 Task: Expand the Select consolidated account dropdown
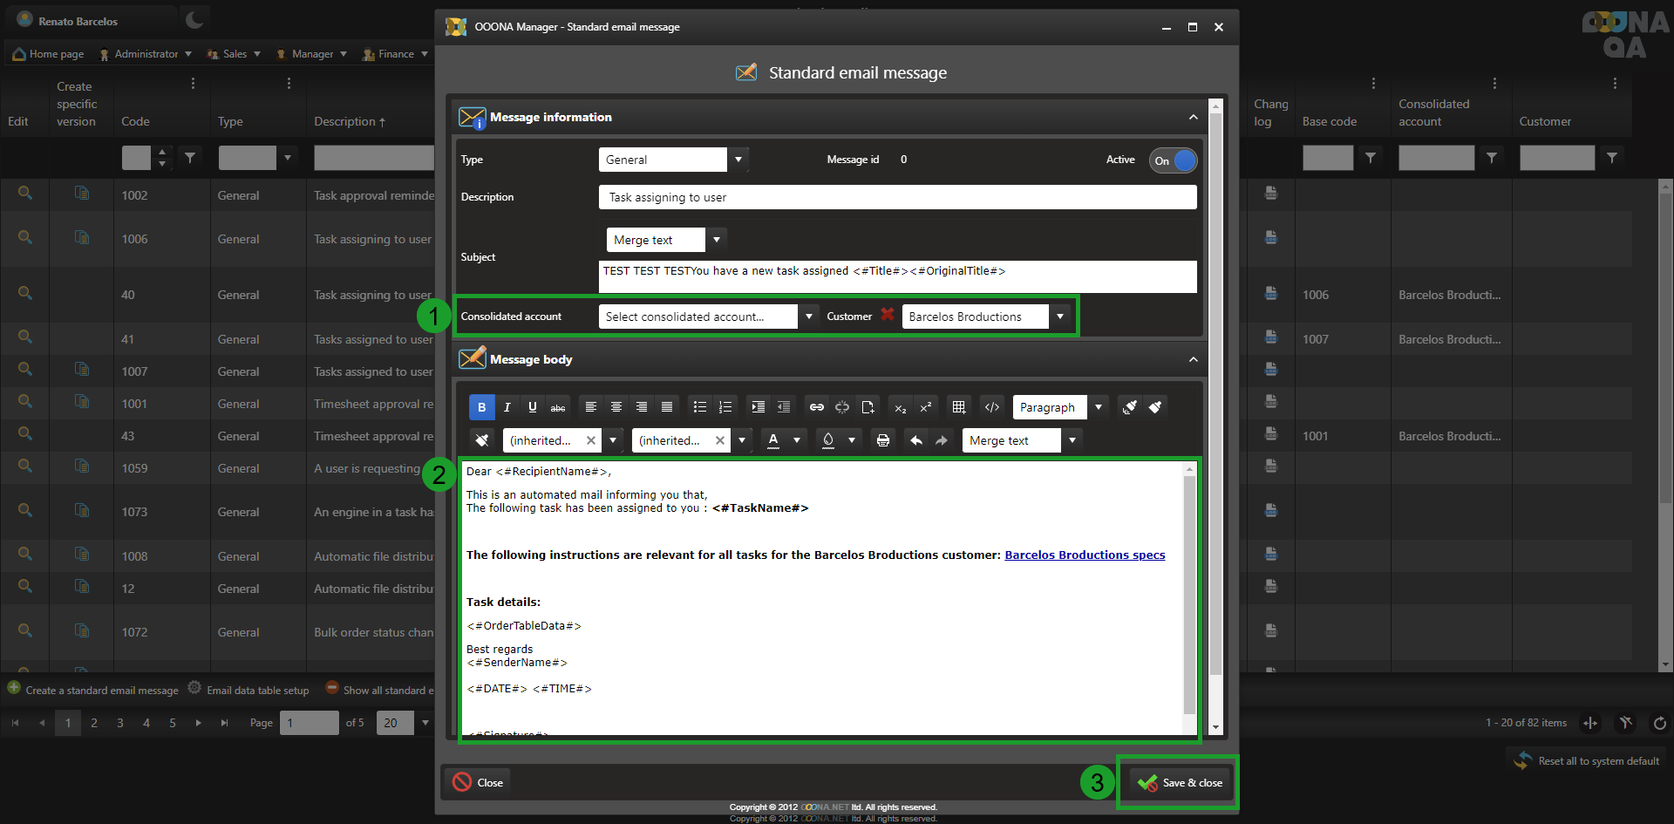808,317
